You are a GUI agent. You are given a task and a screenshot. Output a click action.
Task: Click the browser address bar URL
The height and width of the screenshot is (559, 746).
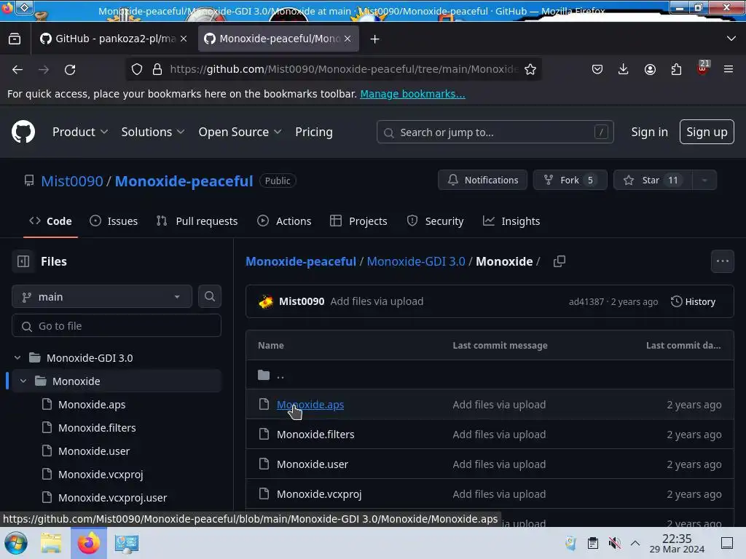click(344, 69)
